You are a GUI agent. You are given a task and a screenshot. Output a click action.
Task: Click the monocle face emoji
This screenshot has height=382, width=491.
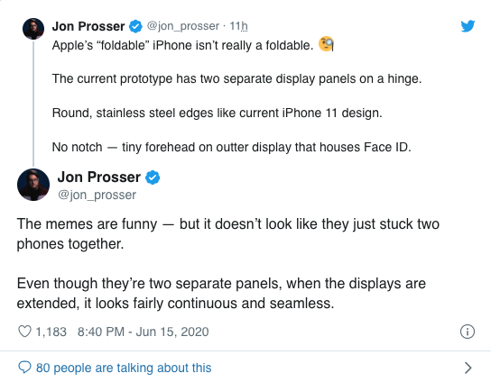[326, 44]
